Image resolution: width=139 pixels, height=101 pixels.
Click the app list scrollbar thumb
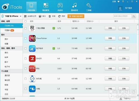click(138, 30)
